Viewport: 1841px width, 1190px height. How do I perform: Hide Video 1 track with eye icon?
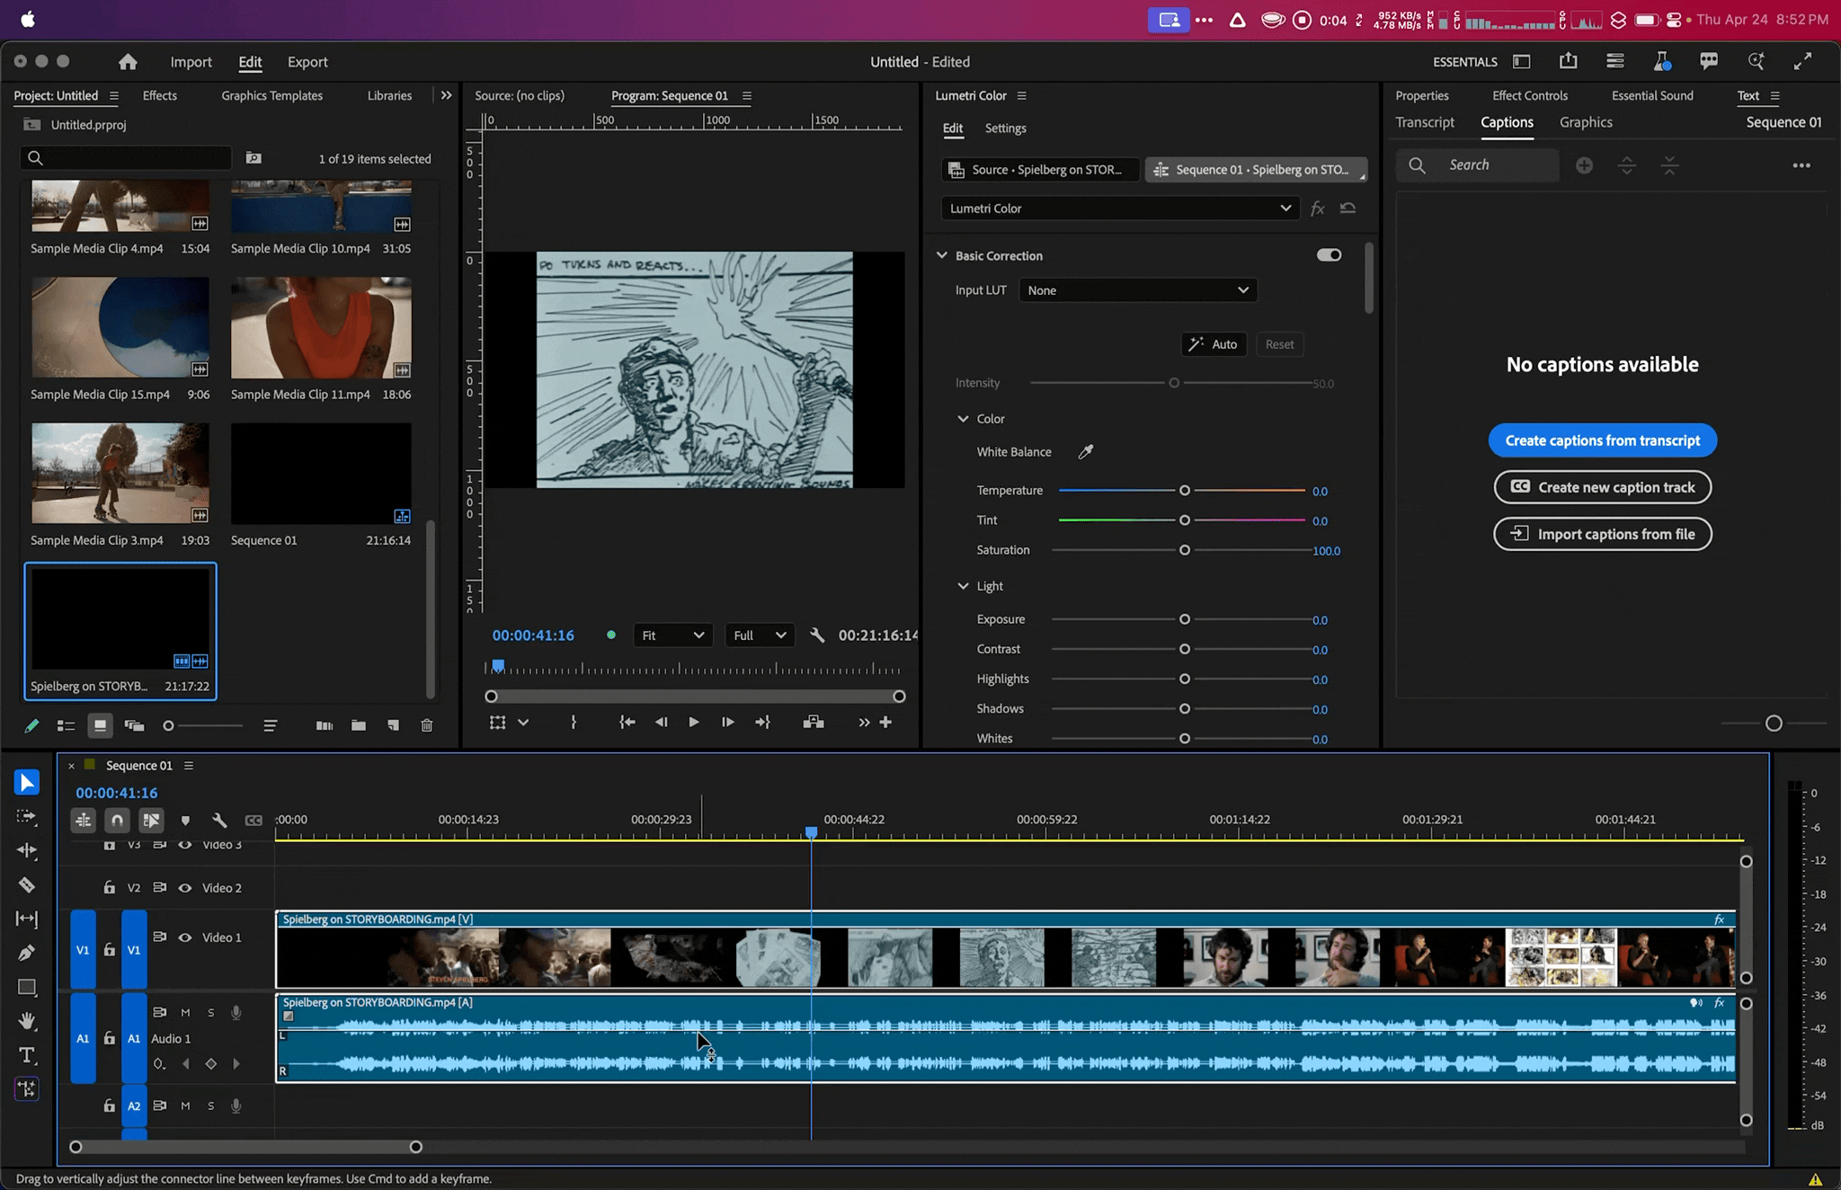[x=185, y=937]
